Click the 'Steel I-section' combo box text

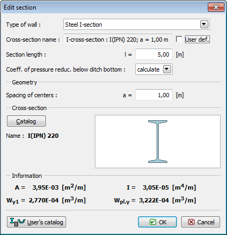[84, 25]
